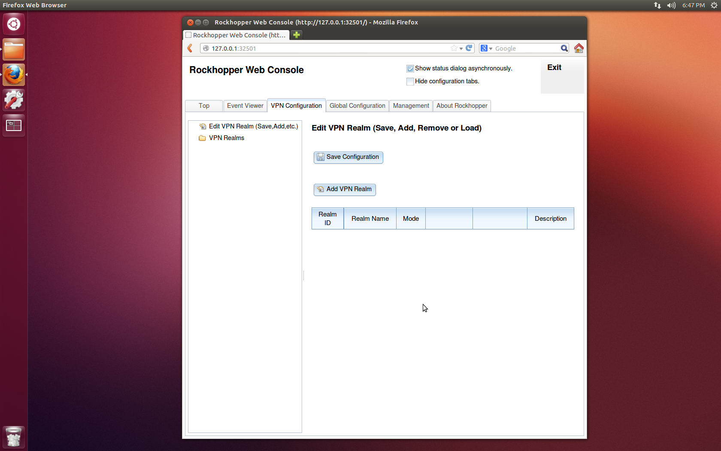The width and height of the screenshot is (721, 451).
Task: Click the address bar URL field
Action: (x=326, y=49)
